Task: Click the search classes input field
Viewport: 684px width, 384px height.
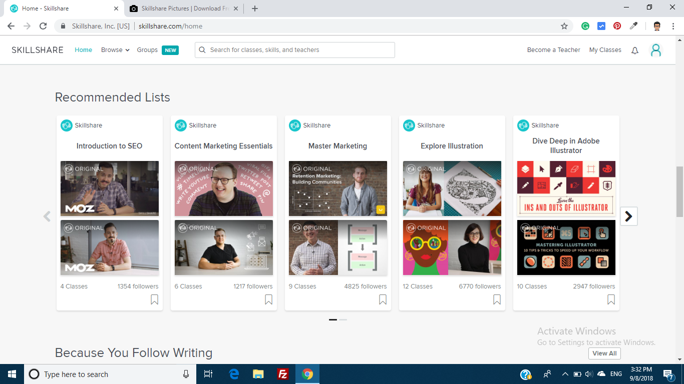Action: (x=294, y=49)
